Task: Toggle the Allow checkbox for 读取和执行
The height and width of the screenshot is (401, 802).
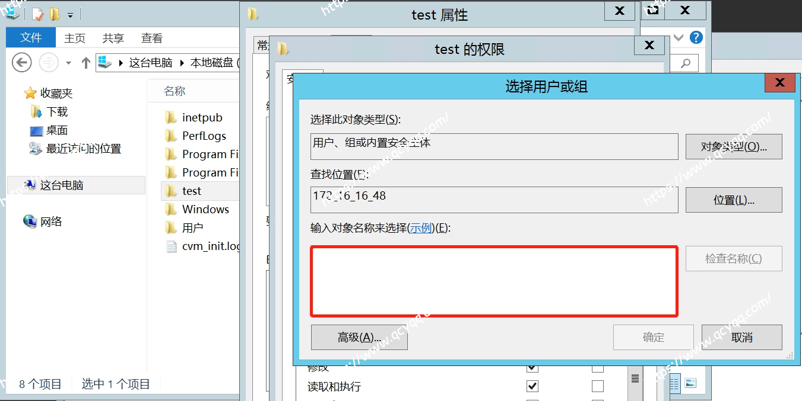Action: (x=532, y=386)
